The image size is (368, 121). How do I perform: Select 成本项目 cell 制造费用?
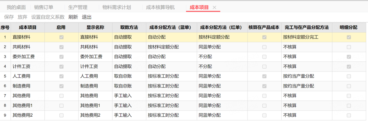(28, 86)
